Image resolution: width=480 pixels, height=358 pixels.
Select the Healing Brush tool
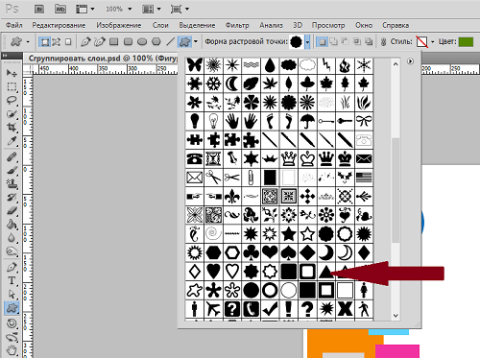pyautogui.click(x=12, y=157)
